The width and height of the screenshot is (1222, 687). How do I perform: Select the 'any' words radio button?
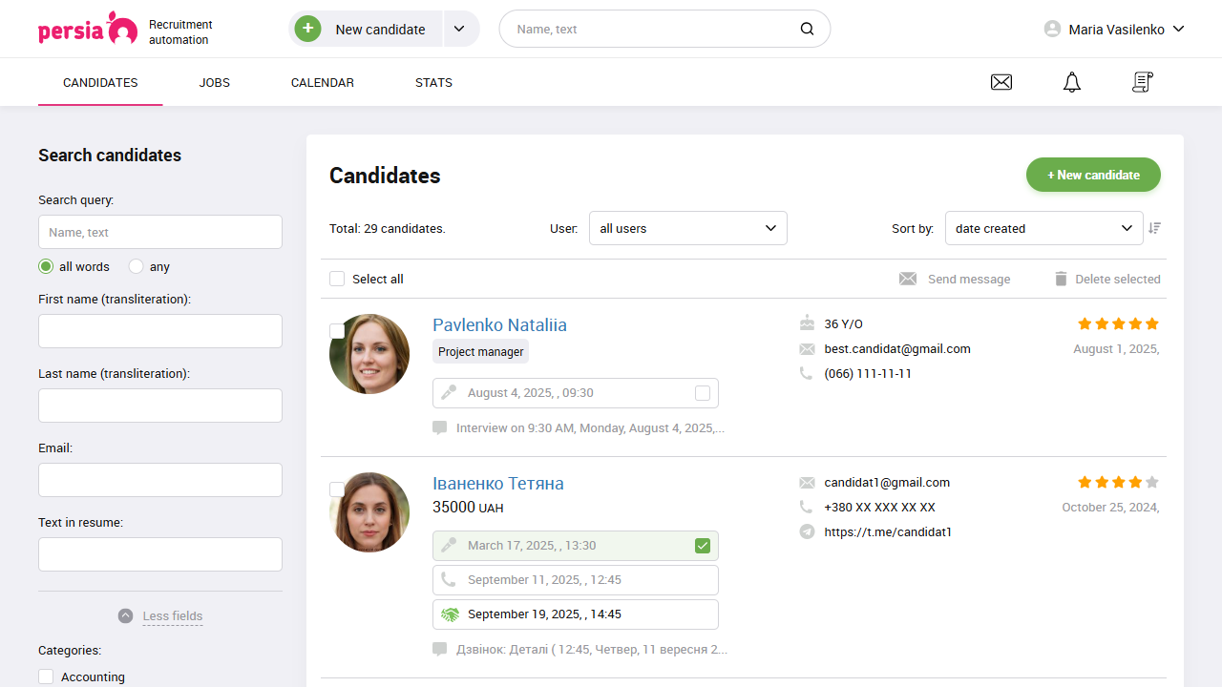coord(134,266)
